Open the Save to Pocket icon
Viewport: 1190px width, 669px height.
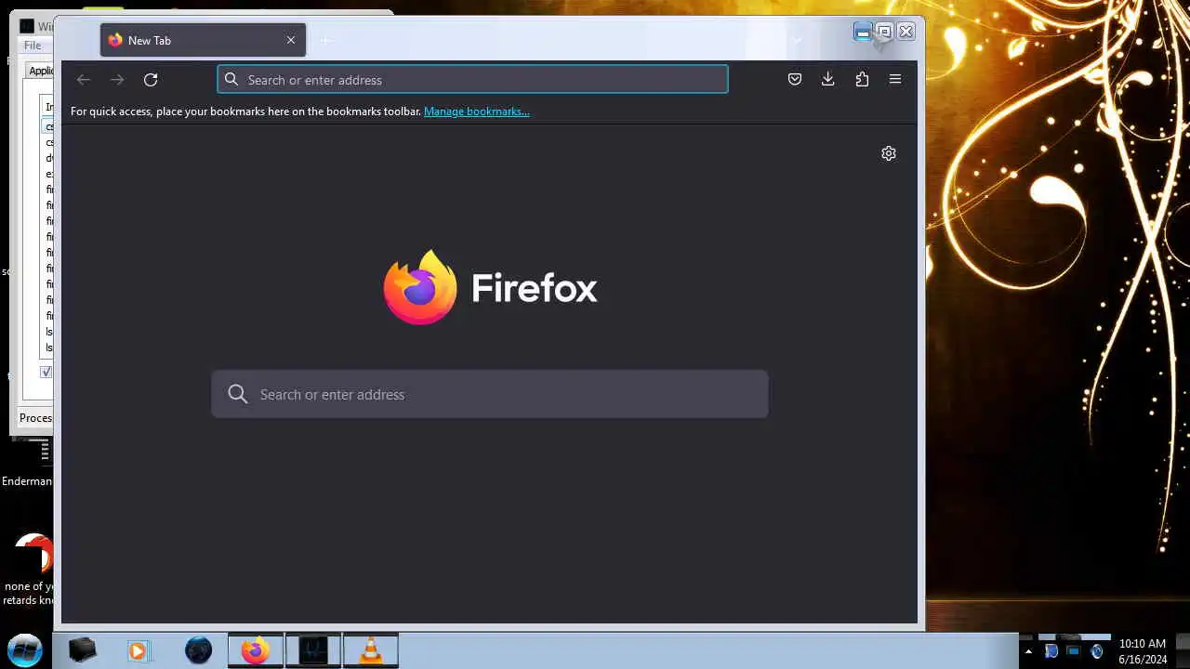point(795,80)
